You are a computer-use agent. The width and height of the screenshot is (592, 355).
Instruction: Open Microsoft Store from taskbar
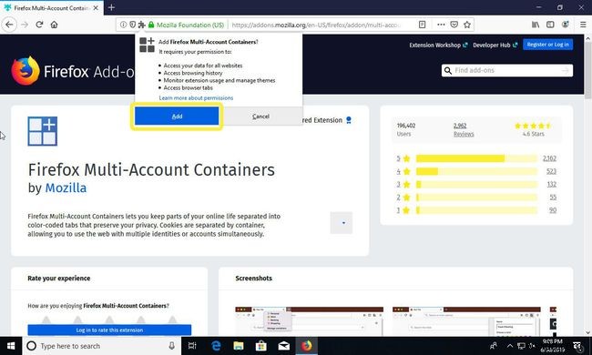pos(260,346)
